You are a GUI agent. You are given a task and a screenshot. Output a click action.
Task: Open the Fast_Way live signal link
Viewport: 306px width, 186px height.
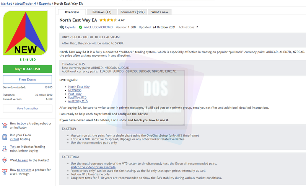pyautogui.click(x=75, y=94)
